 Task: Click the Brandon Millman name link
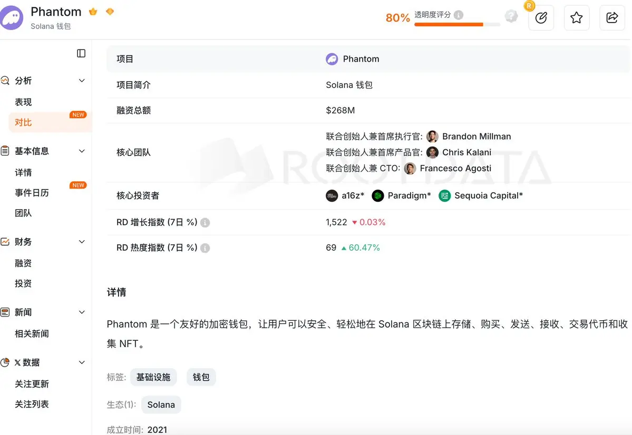click(x=477, y=136)
